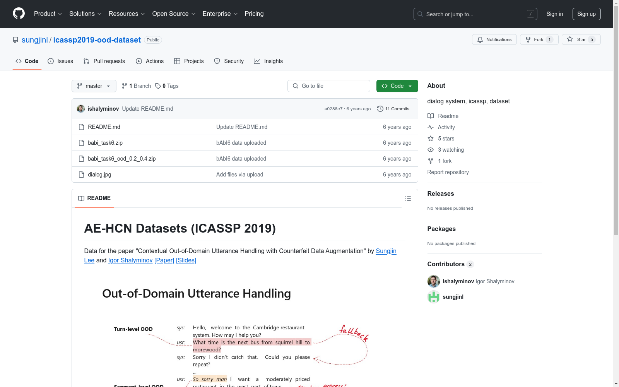Open the Releases heading link
The width and height of the screenshot is (619, 387).
click(441, 193)
